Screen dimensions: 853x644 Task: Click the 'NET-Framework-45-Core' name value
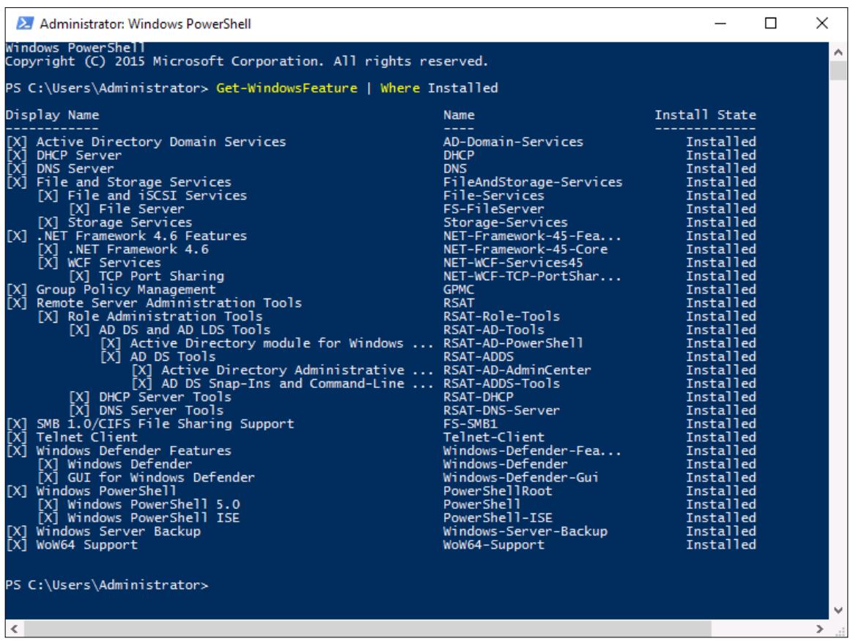pyautogui.click(x=525, y=249)
